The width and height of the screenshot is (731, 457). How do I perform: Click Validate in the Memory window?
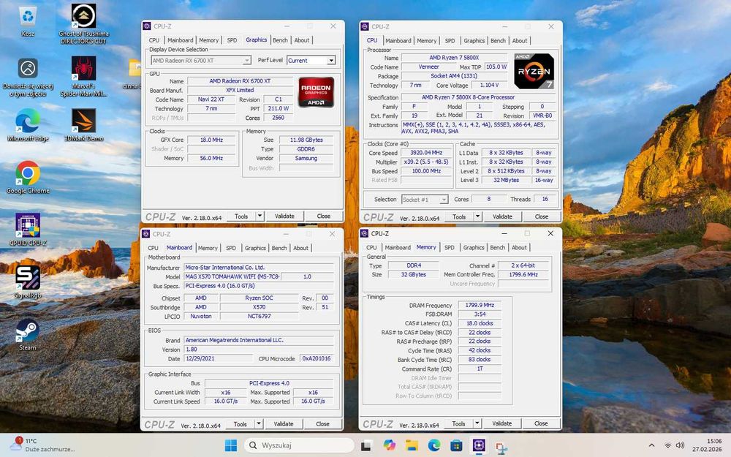501,423
